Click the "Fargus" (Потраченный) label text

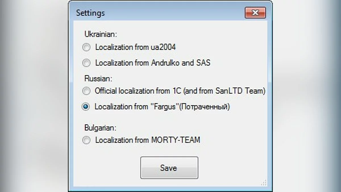162,107
